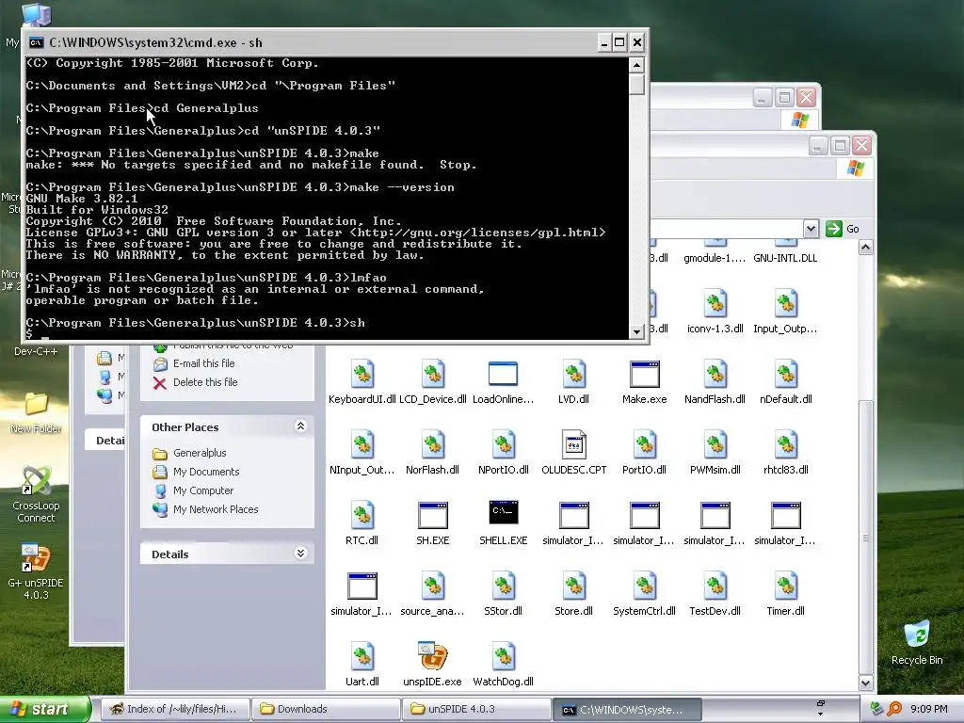The image size is (964, 723).
Task: Click cmd window scroll down arrow
Action: pyautogui.click(x=637, y=331)
